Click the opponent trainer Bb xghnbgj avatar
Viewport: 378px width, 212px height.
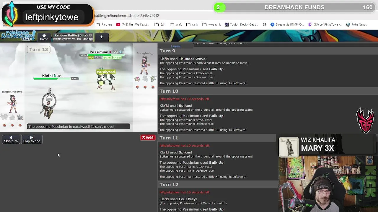(144, 65)
